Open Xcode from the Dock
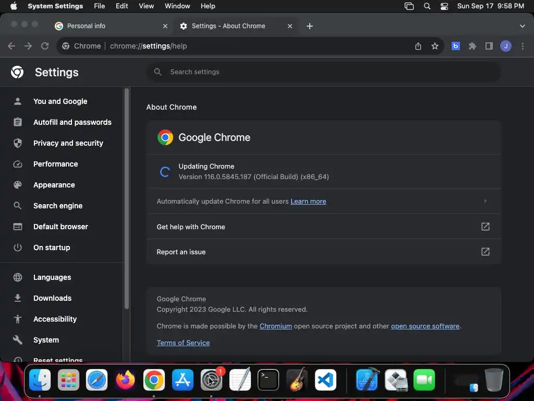Image resolution: width=534 pixels, height=401 pixels. [x=367, y=380]
